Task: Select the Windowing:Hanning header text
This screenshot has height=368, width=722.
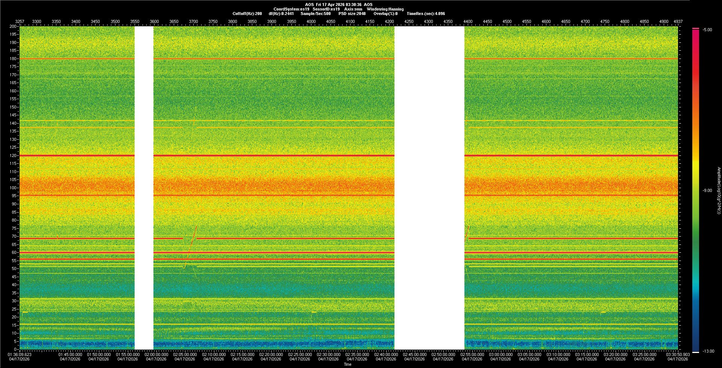Action: [385, 9]
